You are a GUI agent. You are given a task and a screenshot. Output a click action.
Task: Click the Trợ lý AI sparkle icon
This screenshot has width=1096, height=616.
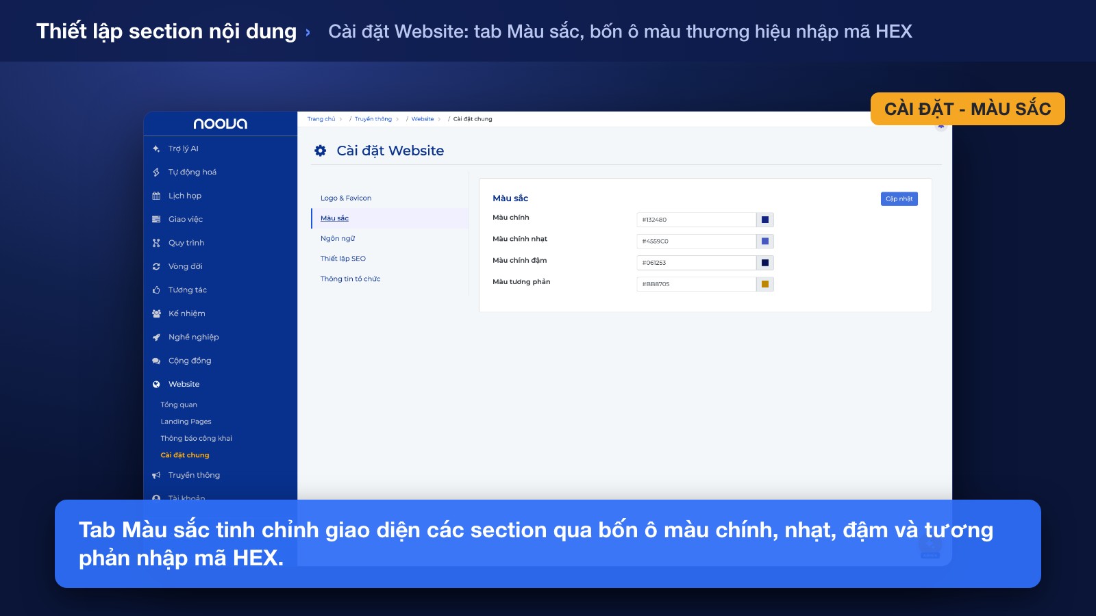click(x=156, y=149)
